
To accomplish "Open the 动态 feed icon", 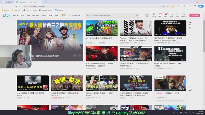I will click(166, 15).
